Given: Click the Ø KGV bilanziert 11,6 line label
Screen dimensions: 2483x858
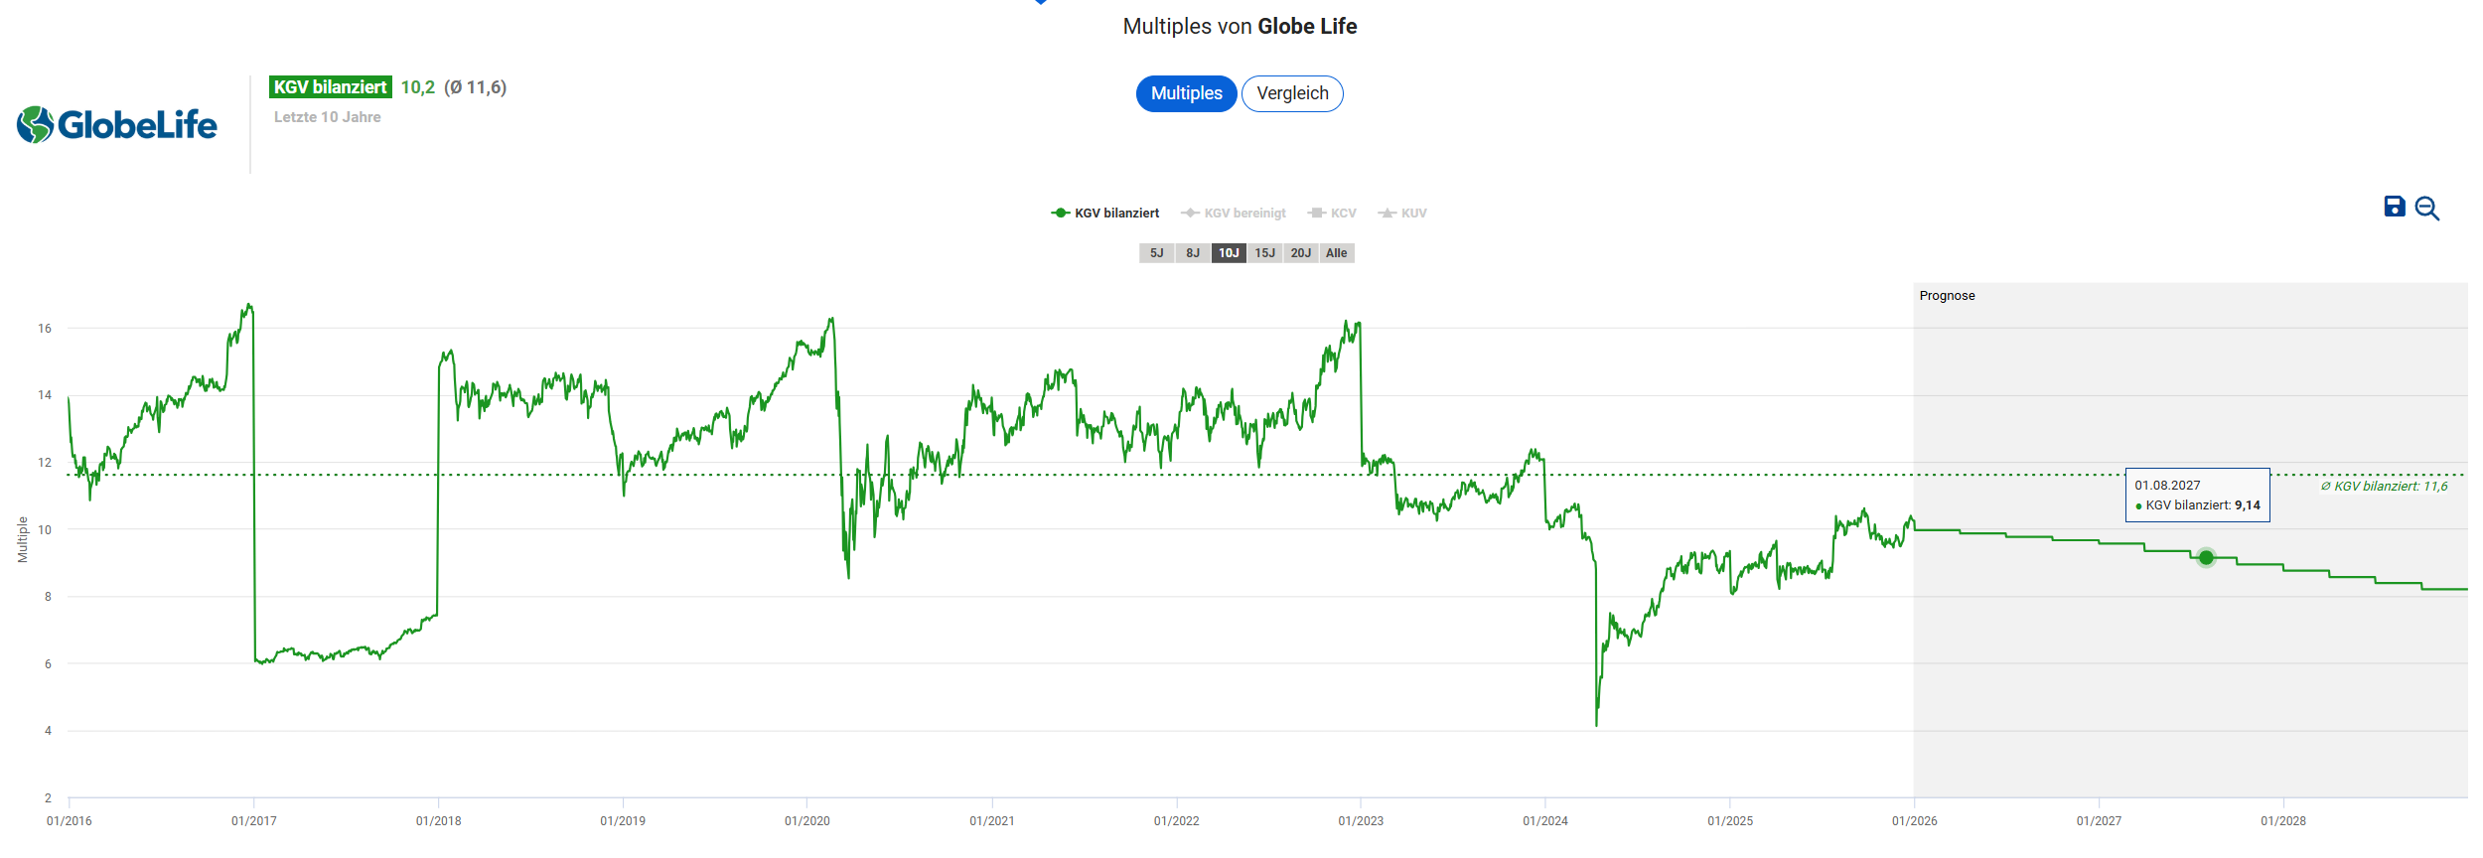Looking at the screenshot, I should pos(2384,487).
